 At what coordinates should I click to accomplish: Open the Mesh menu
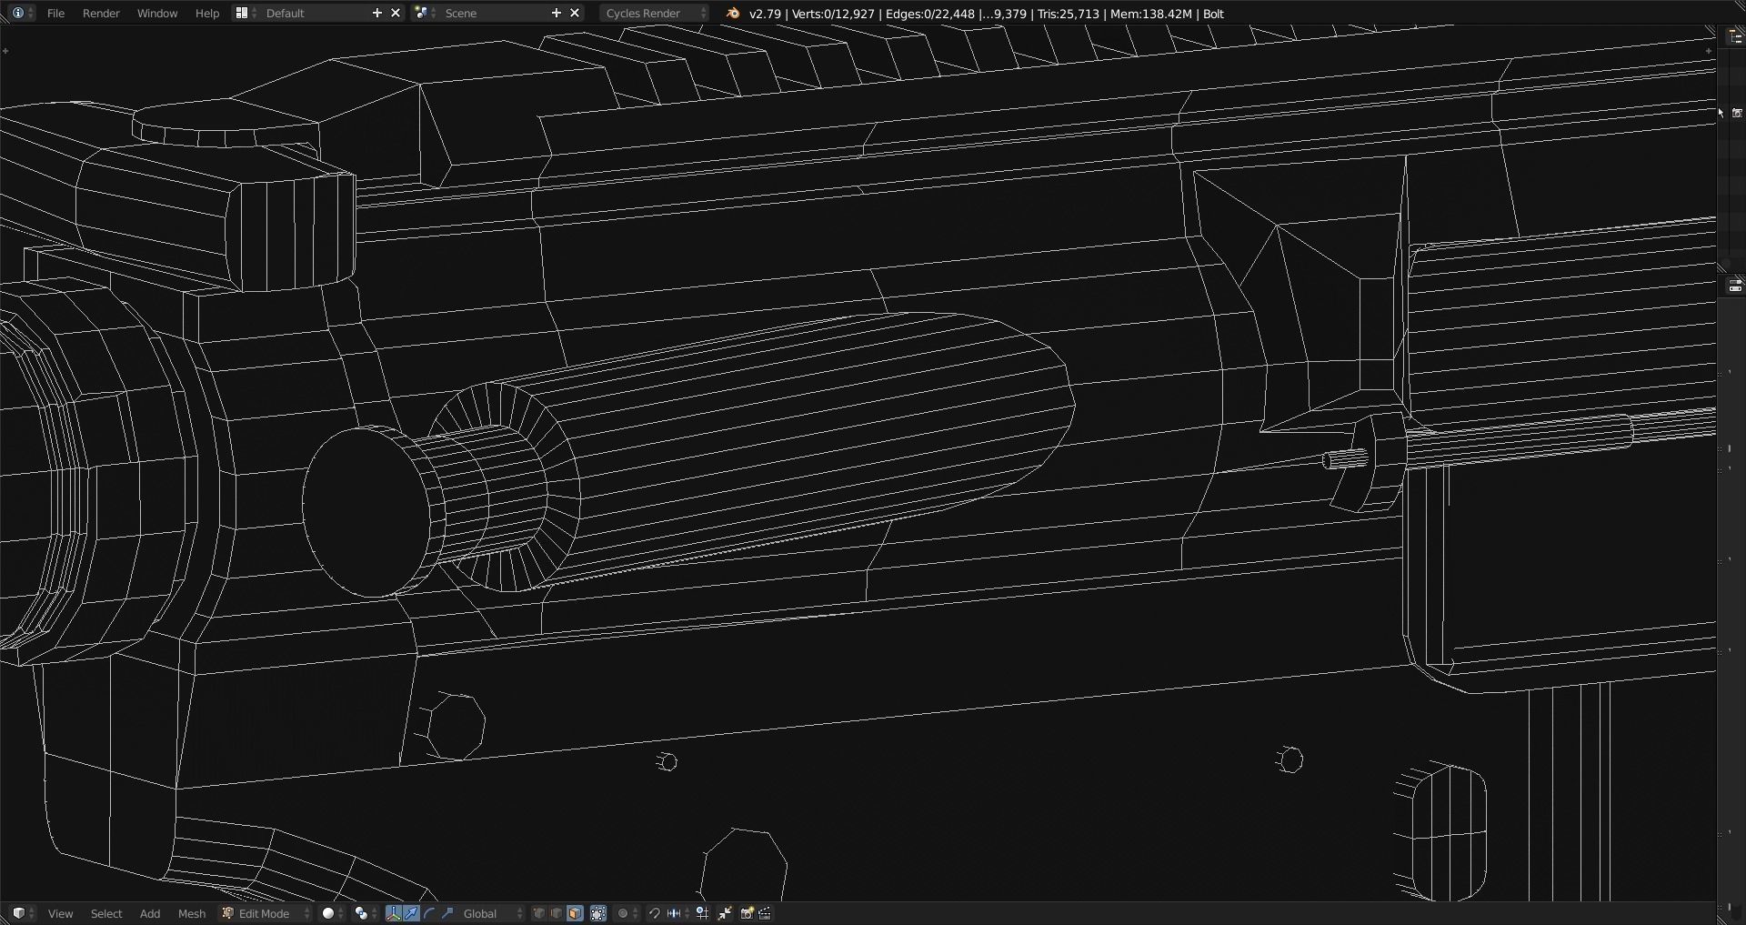pos(191,913)
